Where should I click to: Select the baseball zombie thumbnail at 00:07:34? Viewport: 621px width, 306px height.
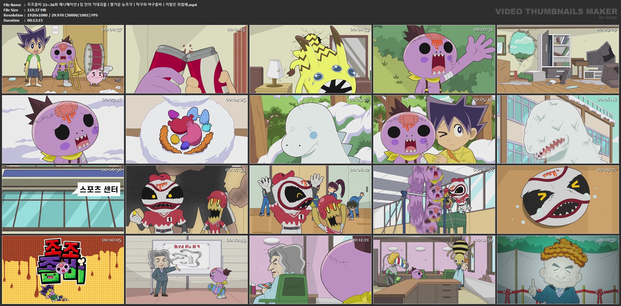coord(187,200)
